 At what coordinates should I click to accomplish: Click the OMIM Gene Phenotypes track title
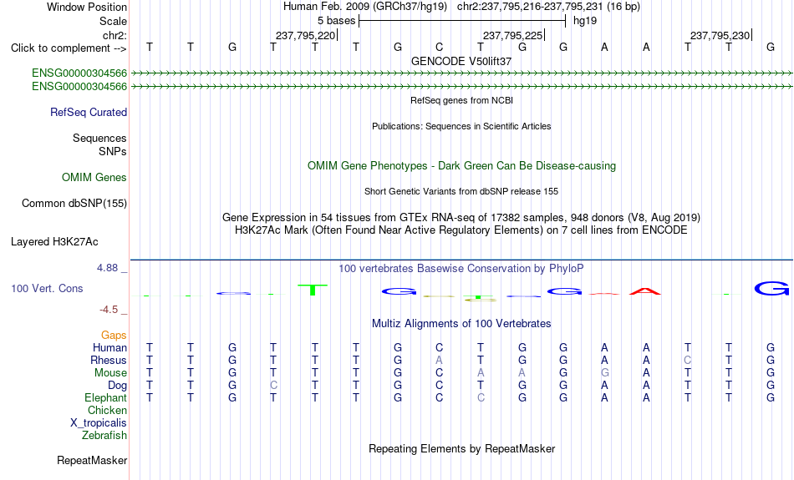point(462,166)
